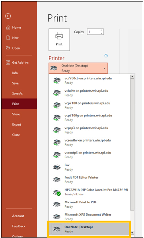This screenshot has height=238, width=144.
Task: Select 'Microsoft XPS Document Writer' name
Action: [x=88, y=214]
